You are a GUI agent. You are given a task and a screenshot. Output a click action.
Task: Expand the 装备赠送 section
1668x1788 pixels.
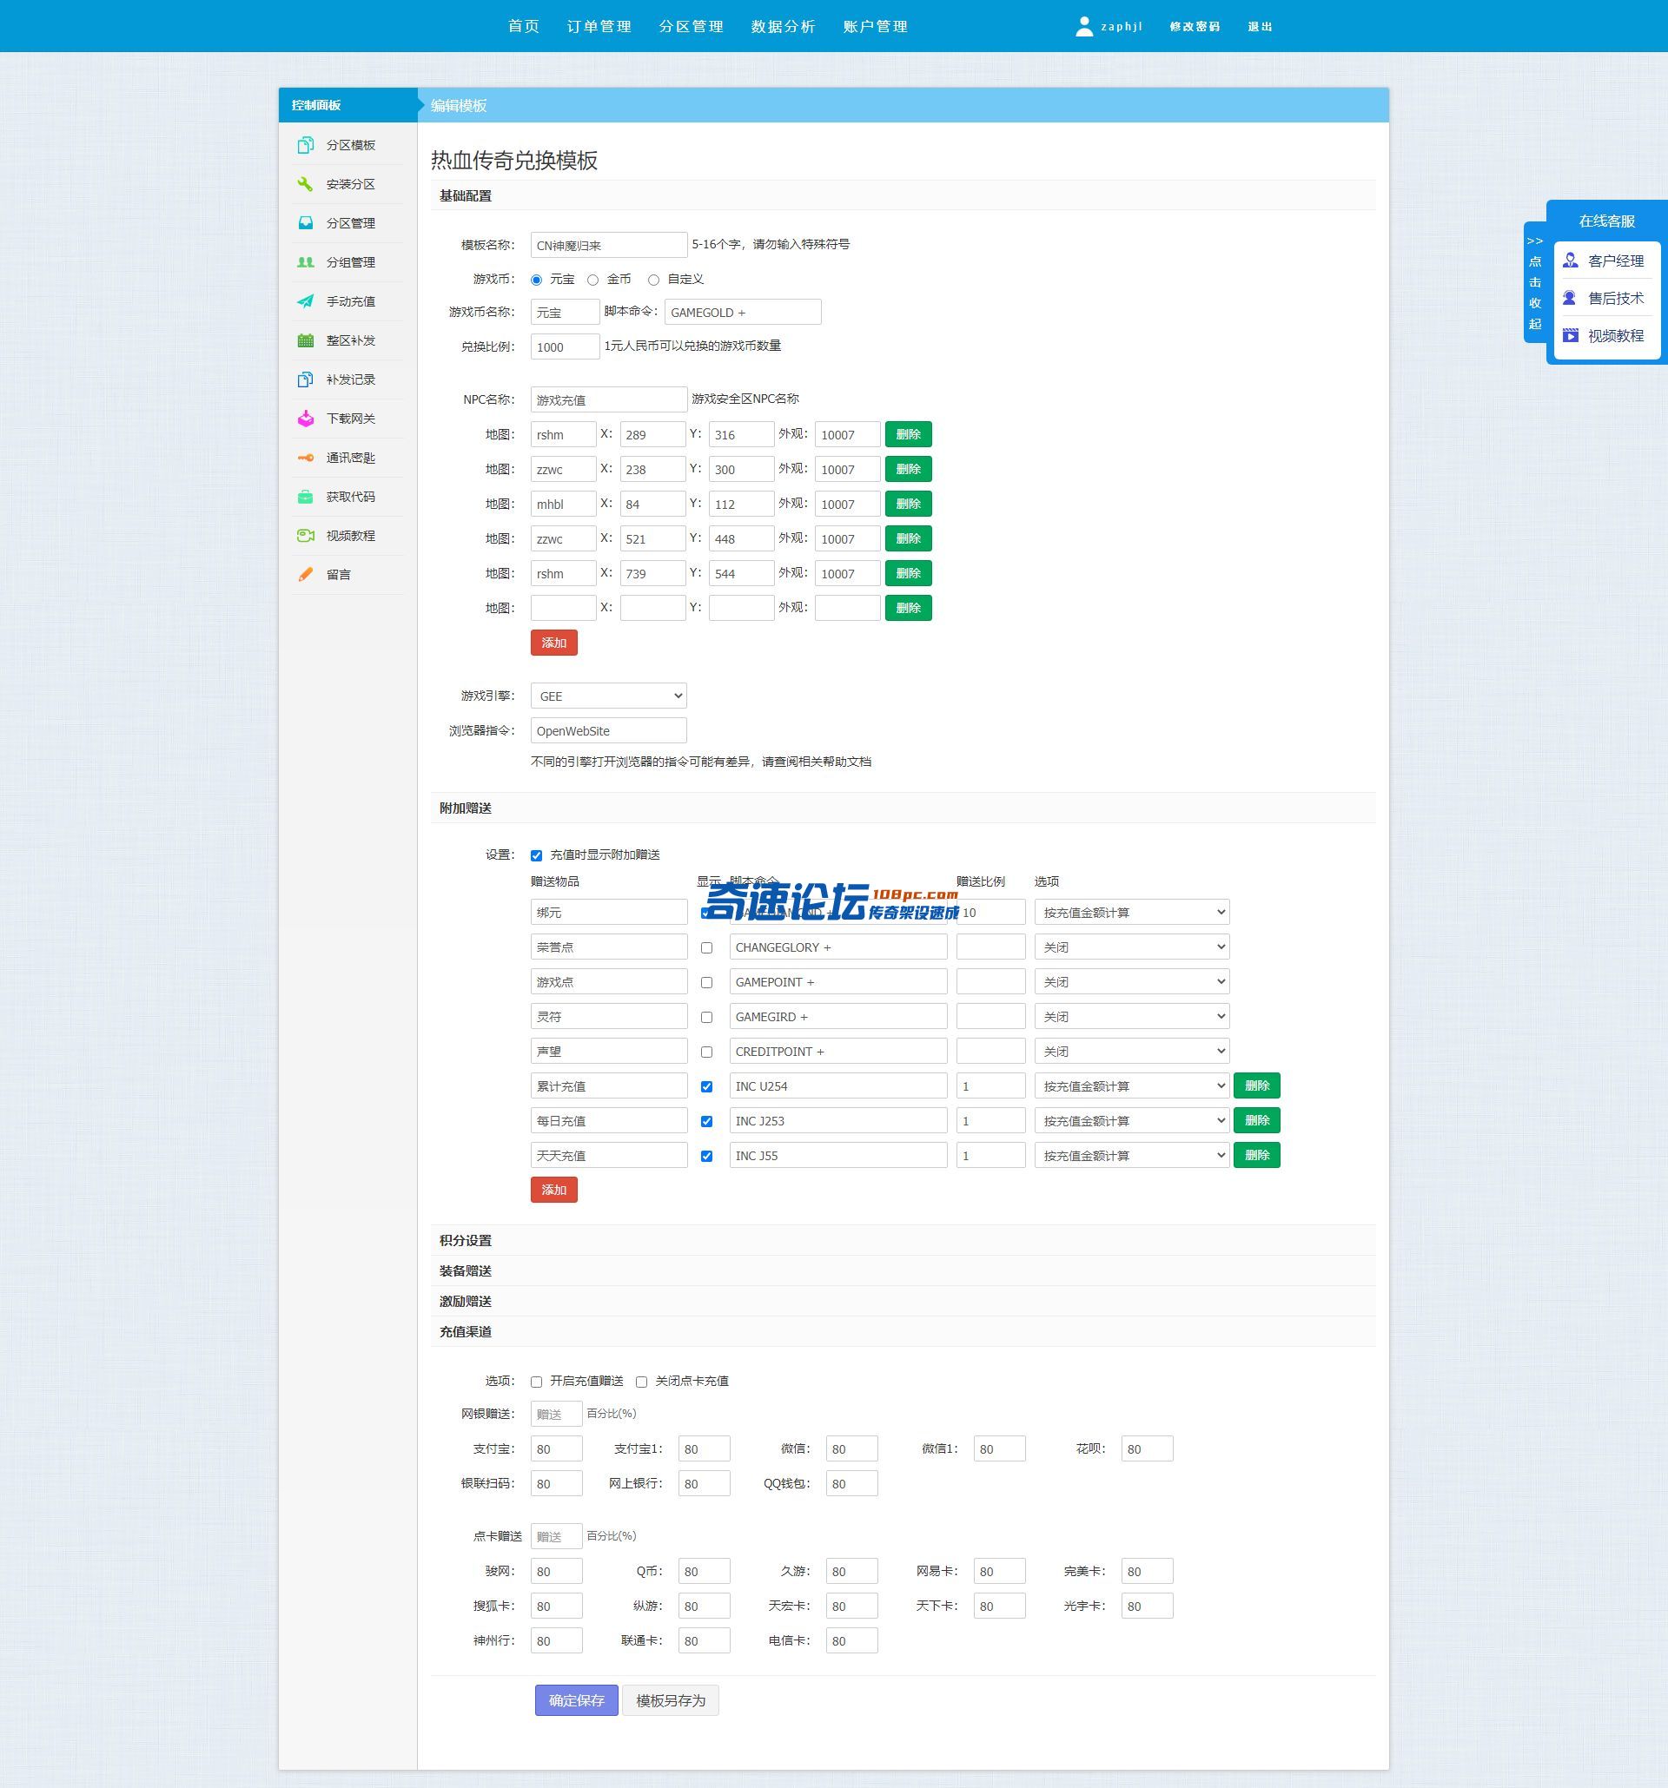[903, 1271]
